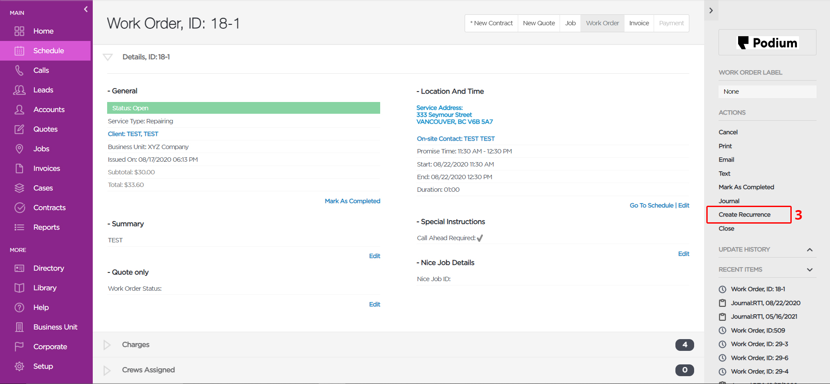Image resolution: width=830 pixels, height=384 pixels.
Task: Click clock icon beside Work Order, ID: 29-6
Action: click(722, 358)
